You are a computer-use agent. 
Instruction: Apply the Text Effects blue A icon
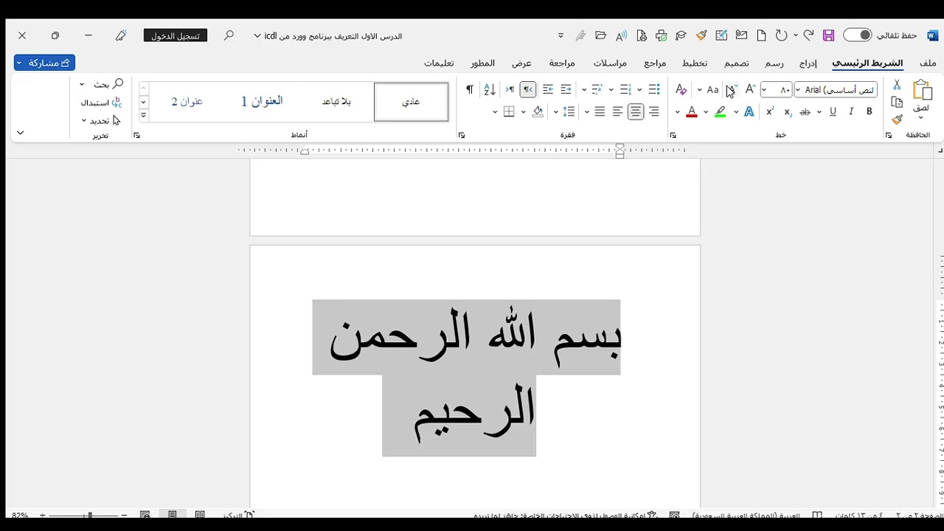tap(749, 112)
